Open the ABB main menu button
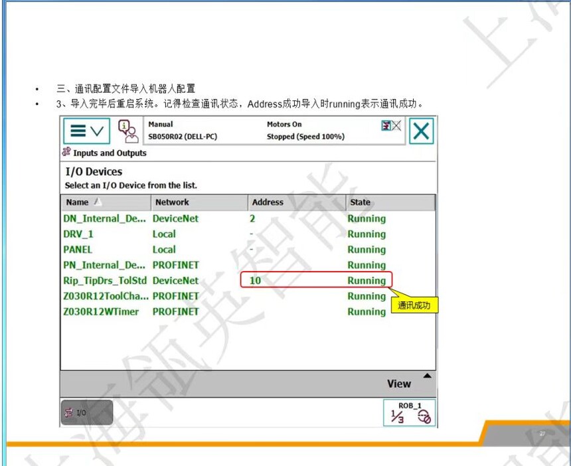This screenshot has height=466, width=571. tap(87, 131)
